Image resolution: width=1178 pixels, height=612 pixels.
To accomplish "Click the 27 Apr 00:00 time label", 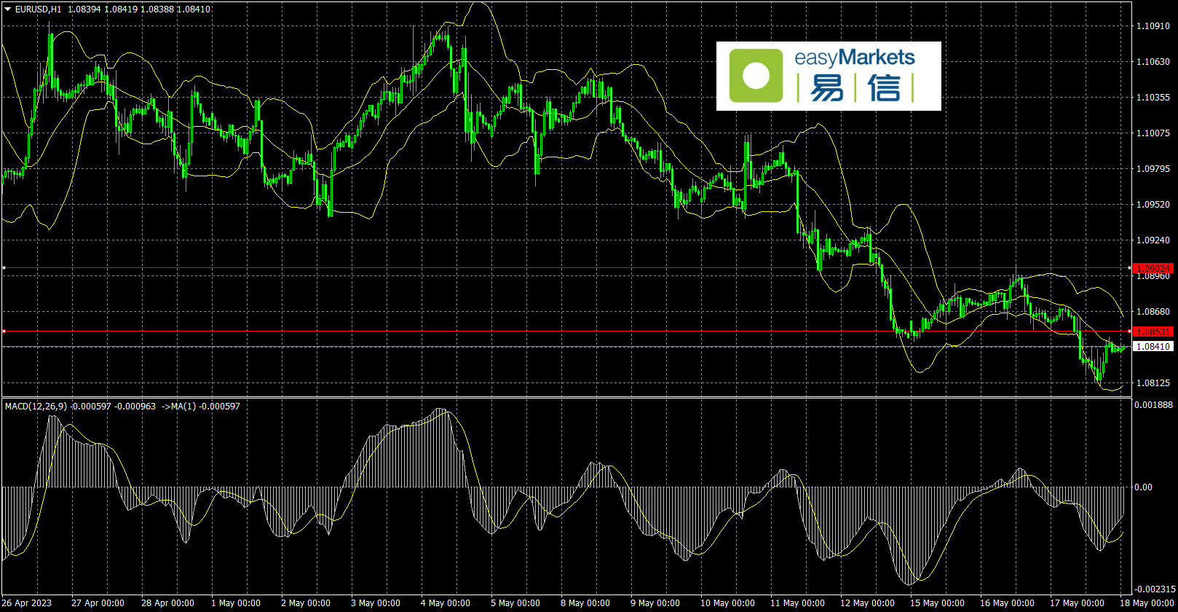I will (x=98, y=603).
